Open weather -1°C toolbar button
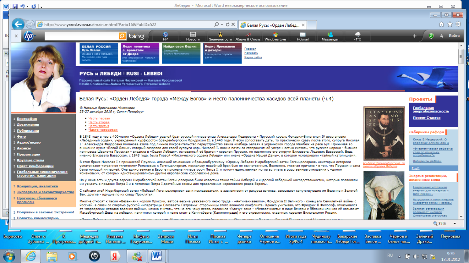Viewport: 469px width, 263px height. (x=358, y=36)
